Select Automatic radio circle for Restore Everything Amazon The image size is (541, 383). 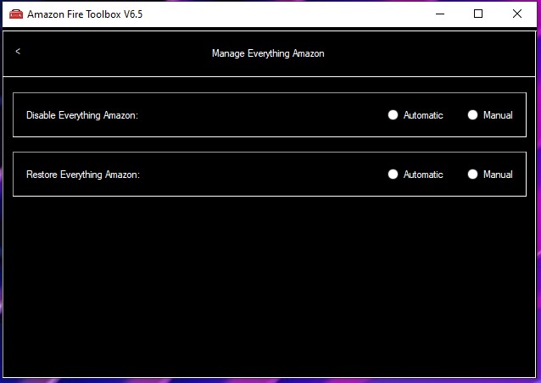tap(393, 175)
